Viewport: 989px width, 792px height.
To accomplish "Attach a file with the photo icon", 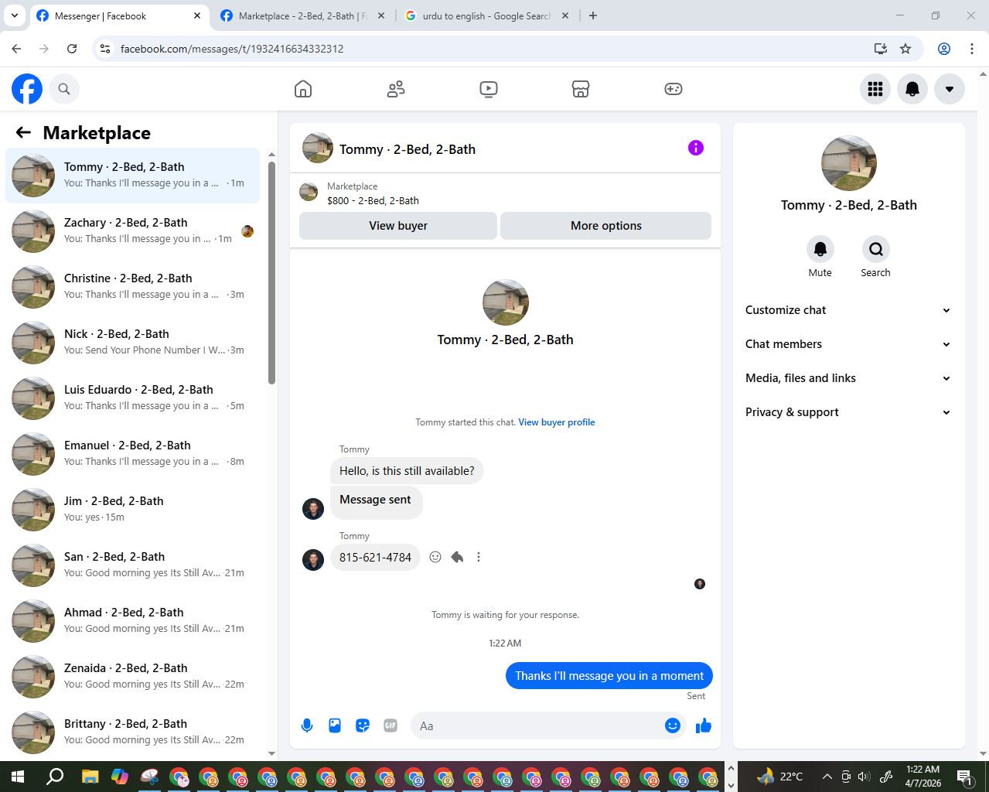I will tap(335, 725).
